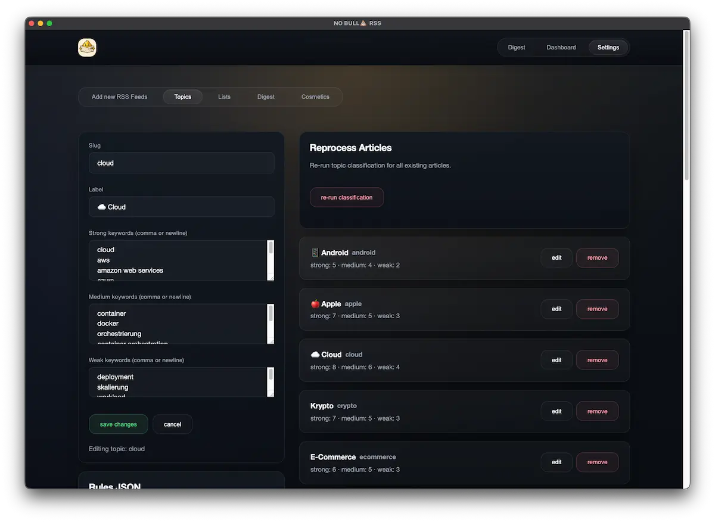This screenshot has width=715, height=522.
Task: Click the mascot logo in the top-left corner
Action: (x=87, y=47)
